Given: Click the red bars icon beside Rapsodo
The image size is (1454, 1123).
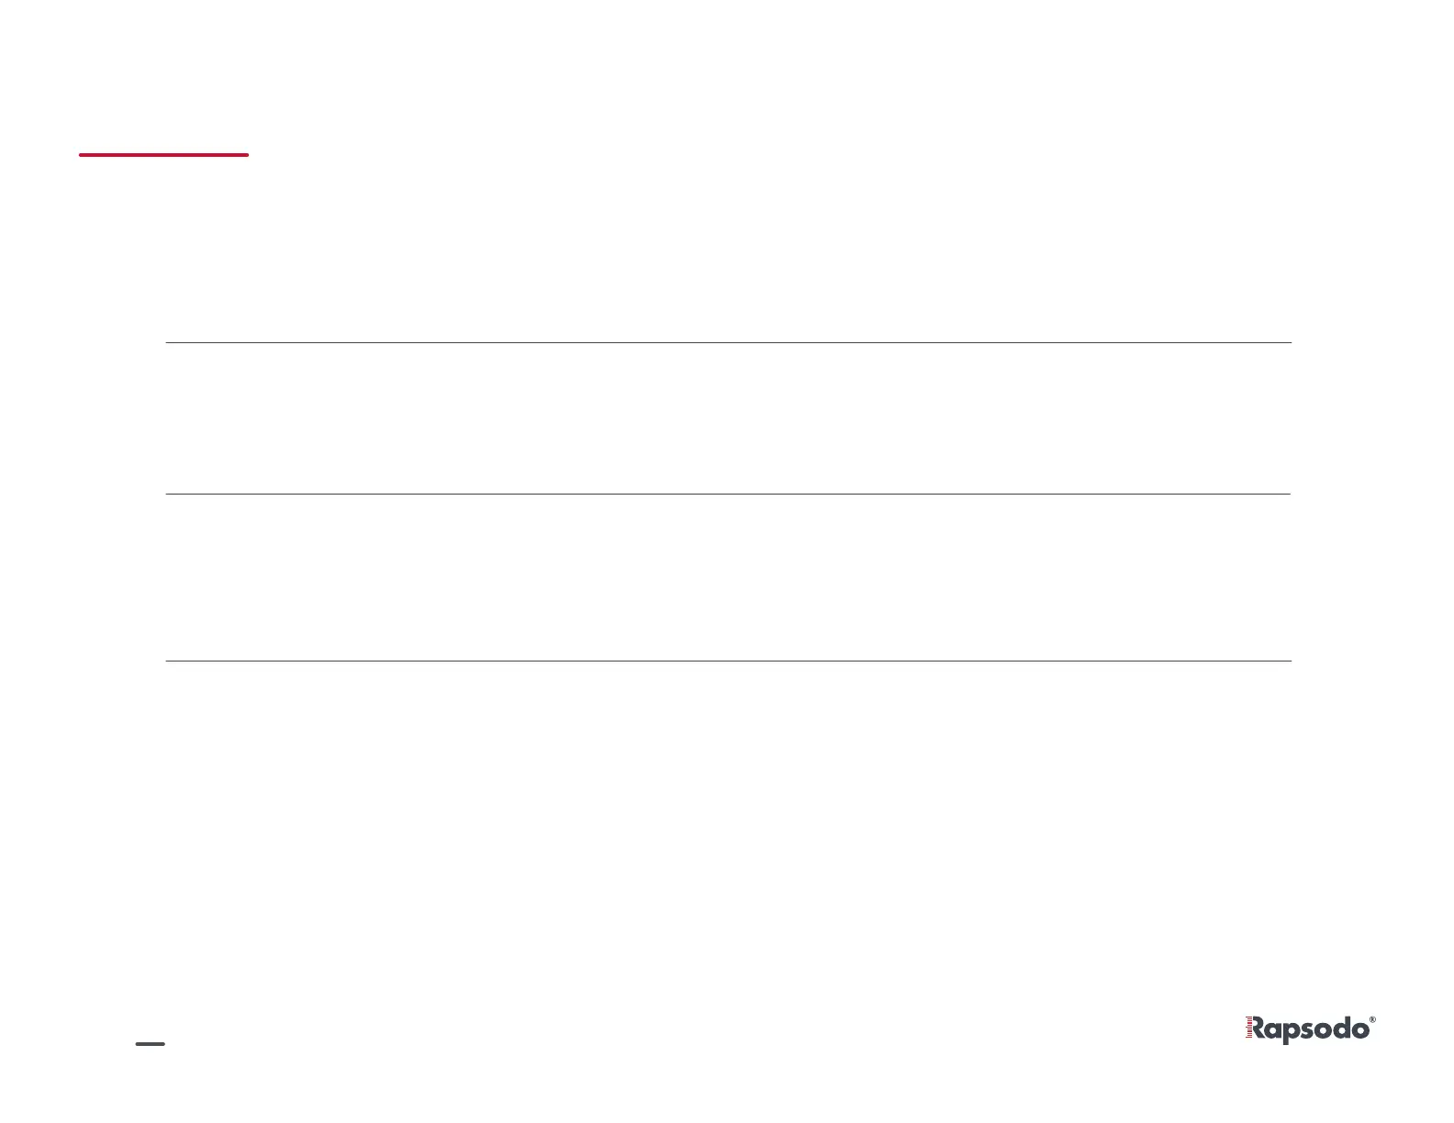Looking at the screenshot, I should point(1248,1028).
